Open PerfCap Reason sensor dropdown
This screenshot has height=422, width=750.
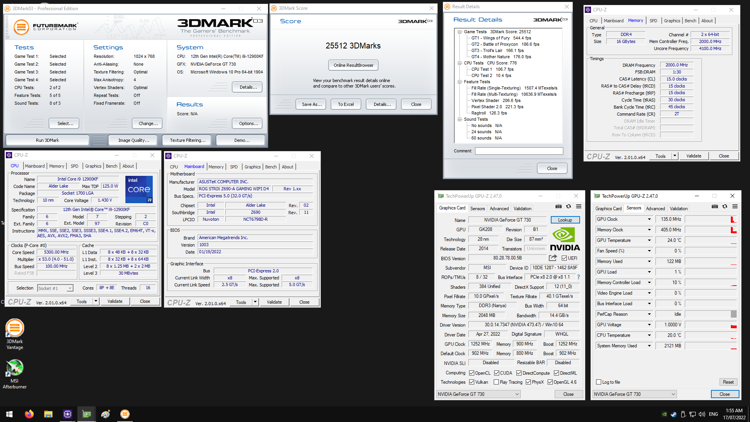(649, 314)
